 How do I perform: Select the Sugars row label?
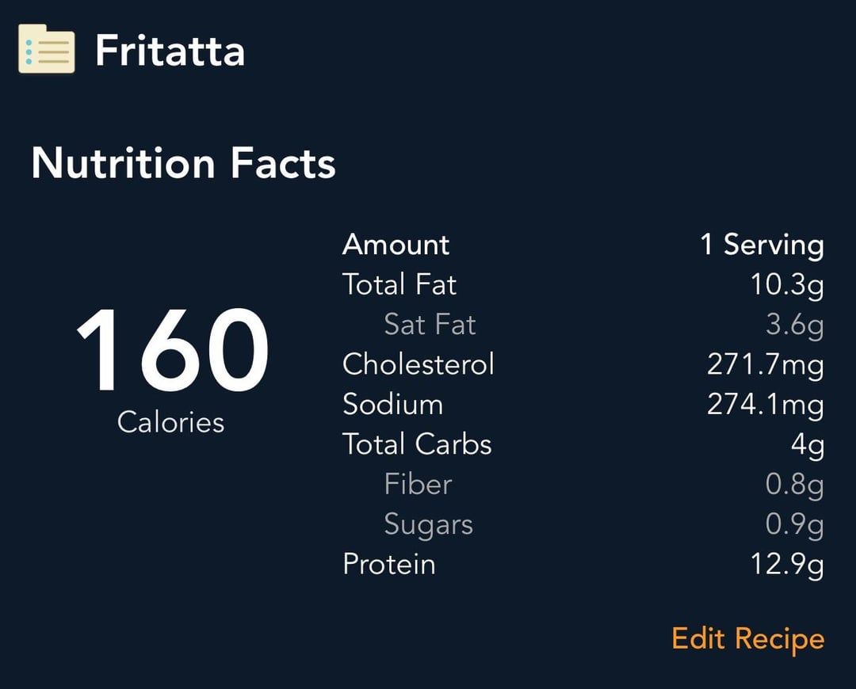[429, 525]
